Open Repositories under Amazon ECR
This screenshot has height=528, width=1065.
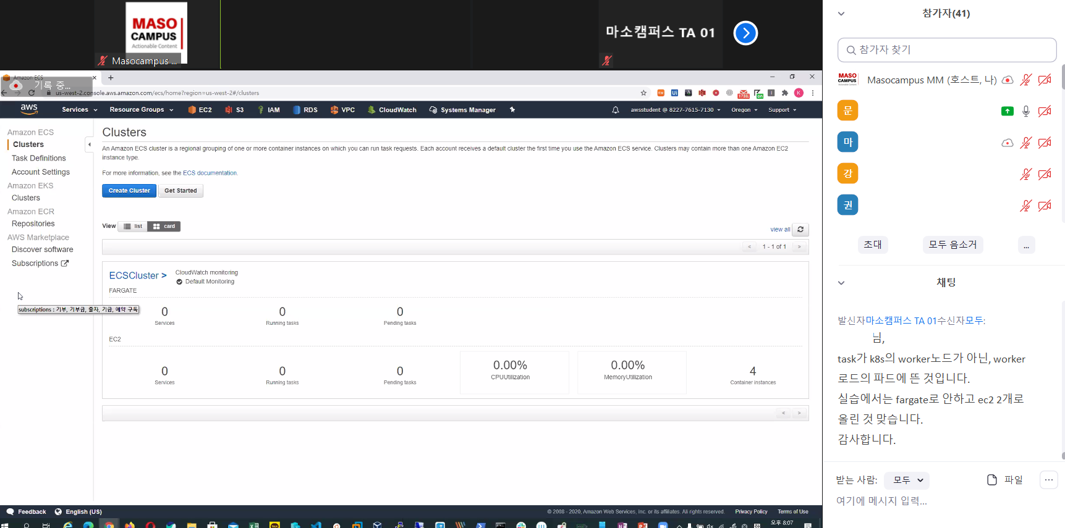(x=33, y=224)
